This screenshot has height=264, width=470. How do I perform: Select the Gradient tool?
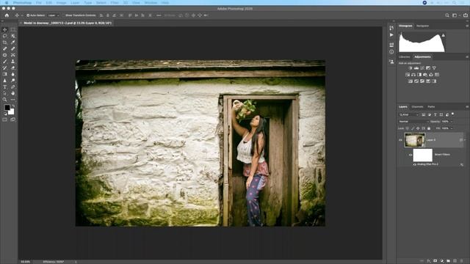click(x=5, y=74)
